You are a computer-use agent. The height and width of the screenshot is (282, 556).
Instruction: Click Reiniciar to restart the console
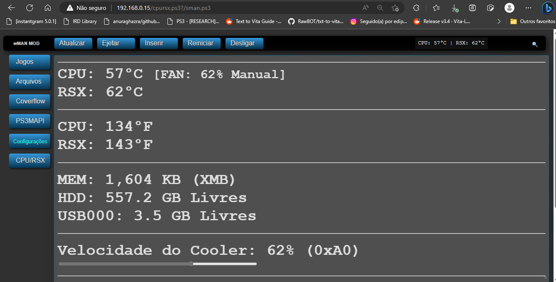point(201,43)
